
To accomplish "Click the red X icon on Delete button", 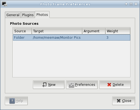I will pos(109,85).
